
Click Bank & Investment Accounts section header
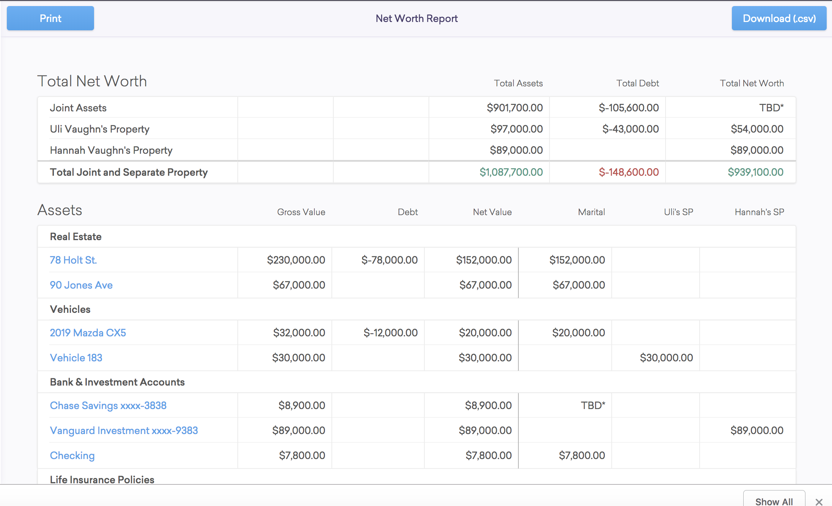click(x=117, y=382)
